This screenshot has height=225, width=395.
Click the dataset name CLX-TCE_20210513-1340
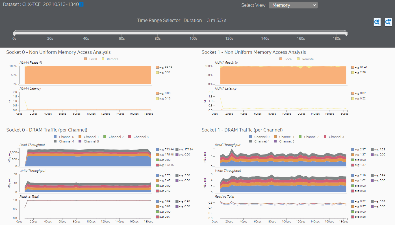coord(50,5)
